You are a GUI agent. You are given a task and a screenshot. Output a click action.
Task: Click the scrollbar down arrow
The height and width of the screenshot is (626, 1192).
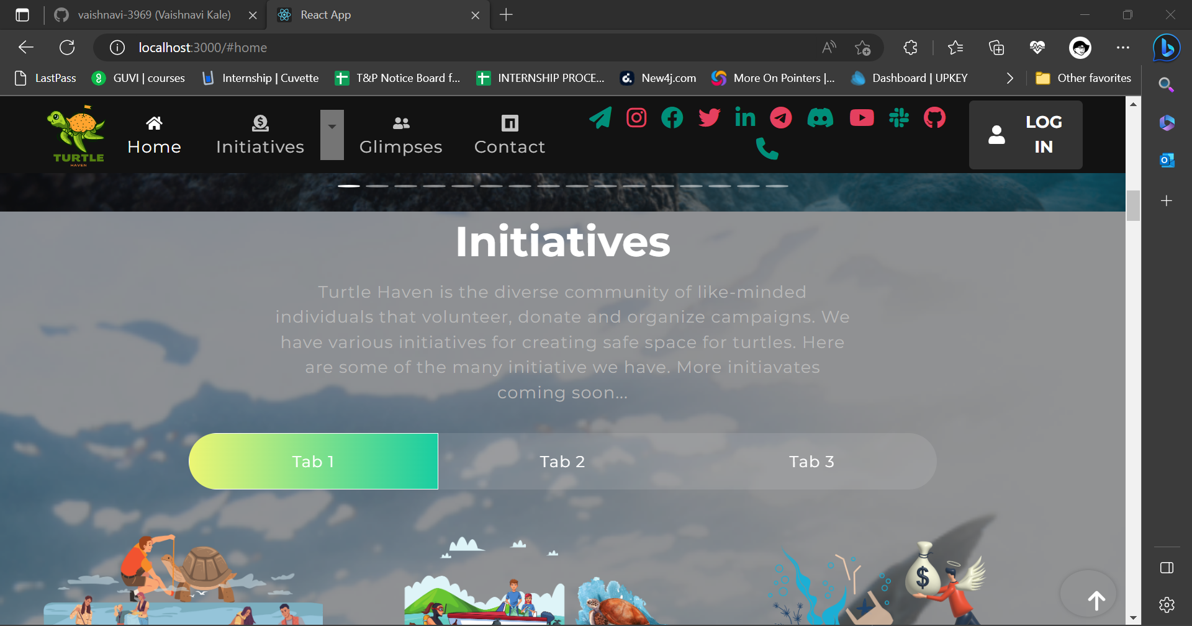[1134, 618]
